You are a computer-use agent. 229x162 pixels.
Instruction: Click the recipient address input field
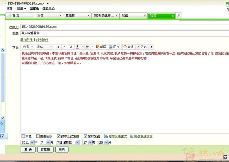(125, 27)
